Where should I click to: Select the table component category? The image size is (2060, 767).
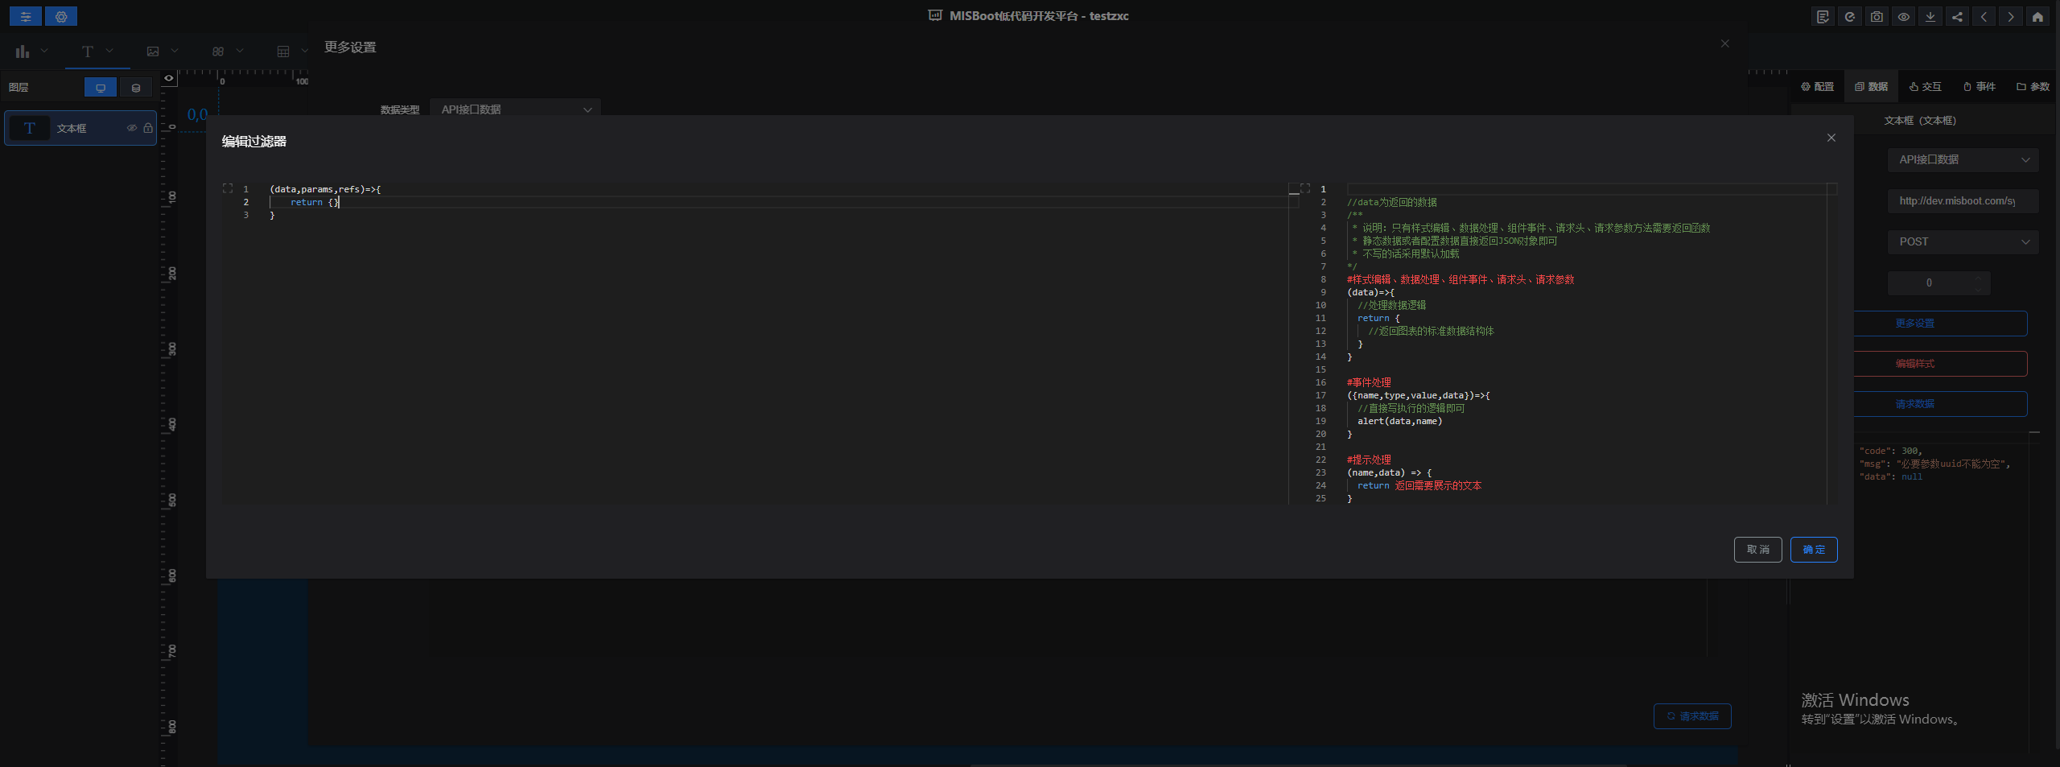(283, 52)
